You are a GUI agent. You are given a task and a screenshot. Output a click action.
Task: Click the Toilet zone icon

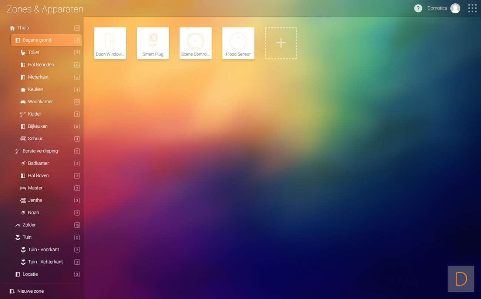[23, 53]
